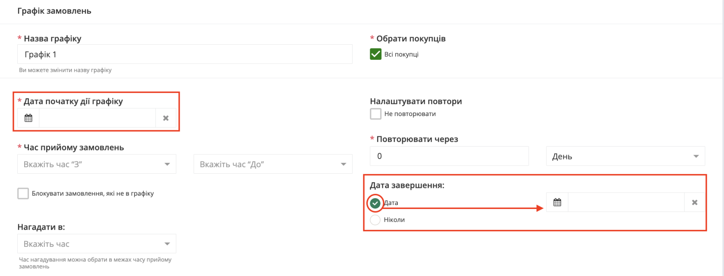Click the 'Час прийому замовлень' label

[74, 147]
